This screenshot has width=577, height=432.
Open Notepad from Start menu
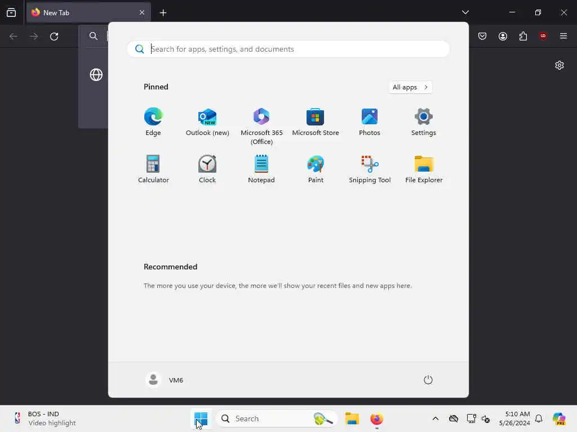(261, 169)
